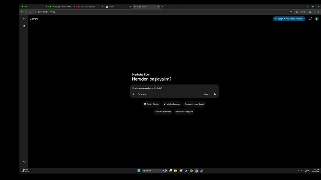Start a new chat with the edit icon
Viewport: 321px width, 180px height.
[24, 26]
